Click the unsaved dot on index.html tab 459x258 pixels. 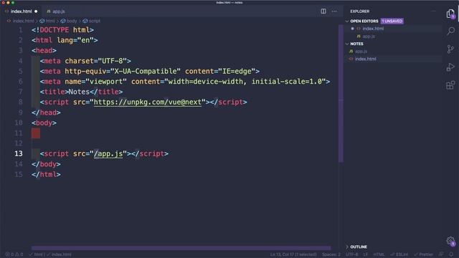(36, 11)
